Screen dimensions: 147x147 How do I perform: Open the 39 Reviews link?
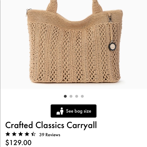click(x=50, y=135)
